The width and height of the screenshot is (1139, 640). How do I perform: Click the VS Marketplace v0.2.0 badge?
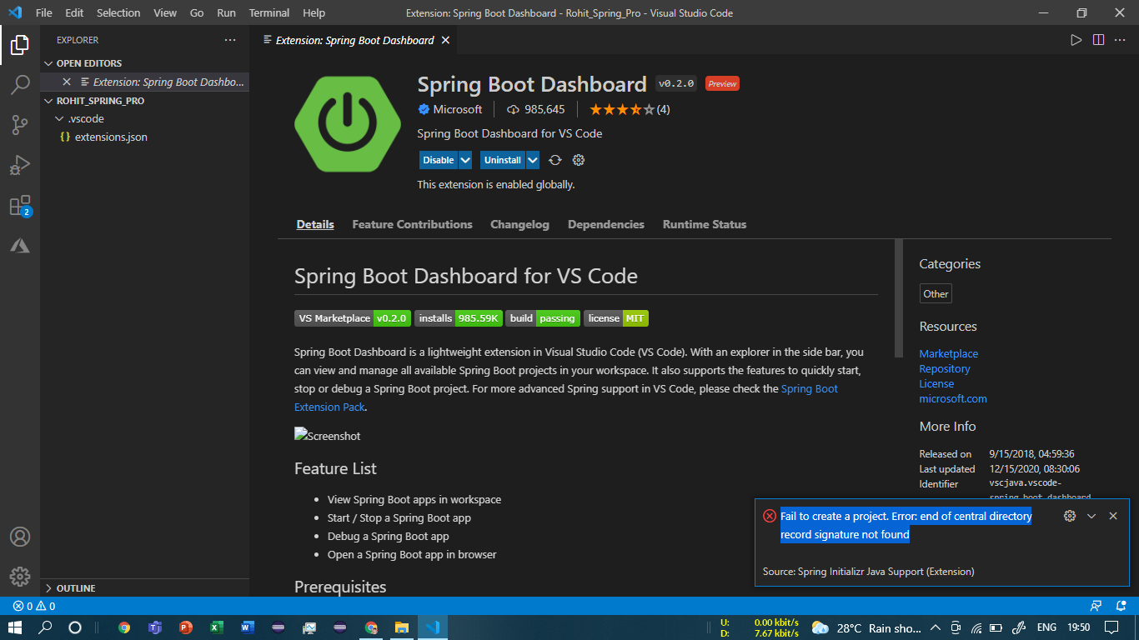coord(353,318)
